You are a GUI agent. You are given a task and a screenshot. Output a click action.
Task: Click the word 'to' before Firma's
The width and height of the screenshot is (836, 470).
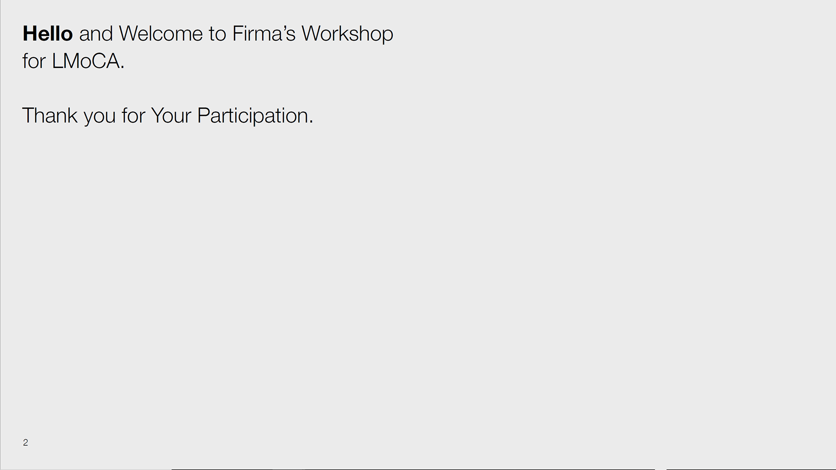(217, 34)
